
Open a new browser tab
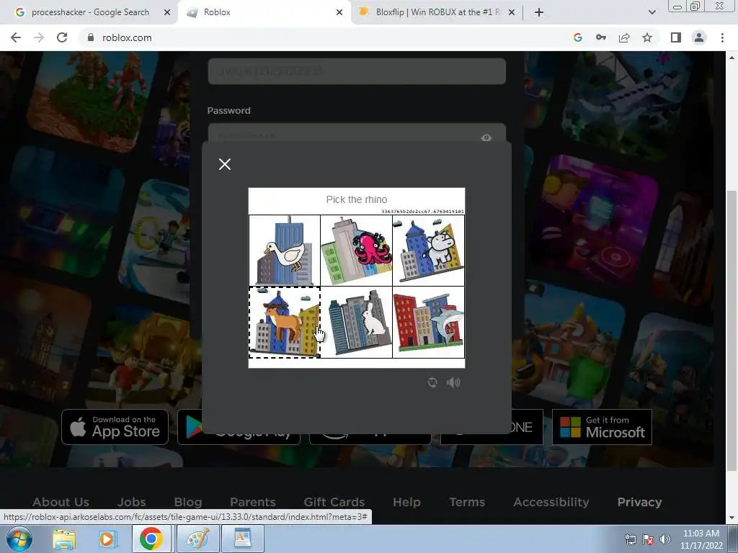click(x=539, y=12)
